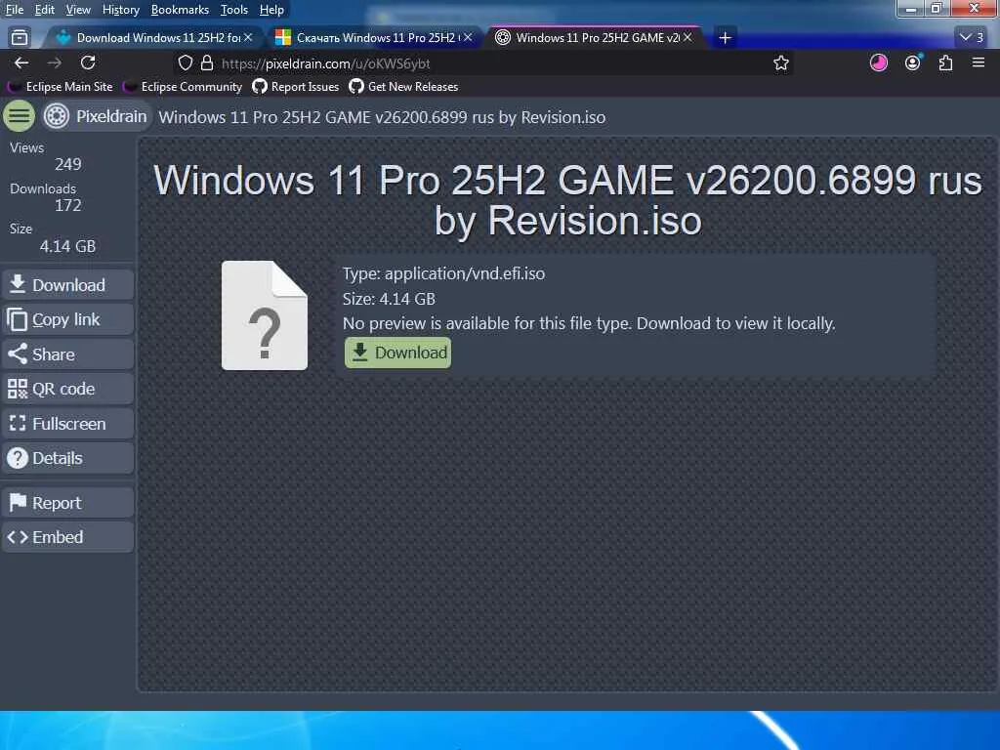Open the Tools menu

click(x=234, y=10)
